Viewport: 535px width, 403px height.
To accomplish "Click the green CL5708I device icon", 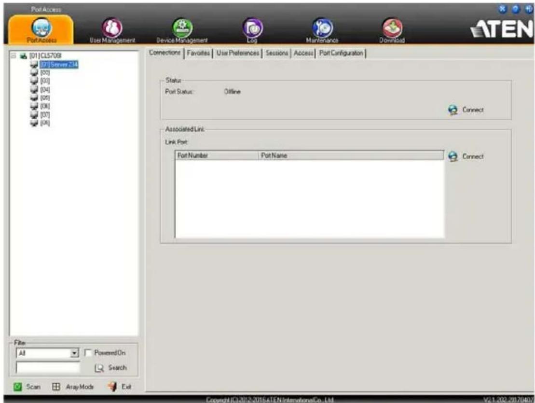I will click(23, 56).
